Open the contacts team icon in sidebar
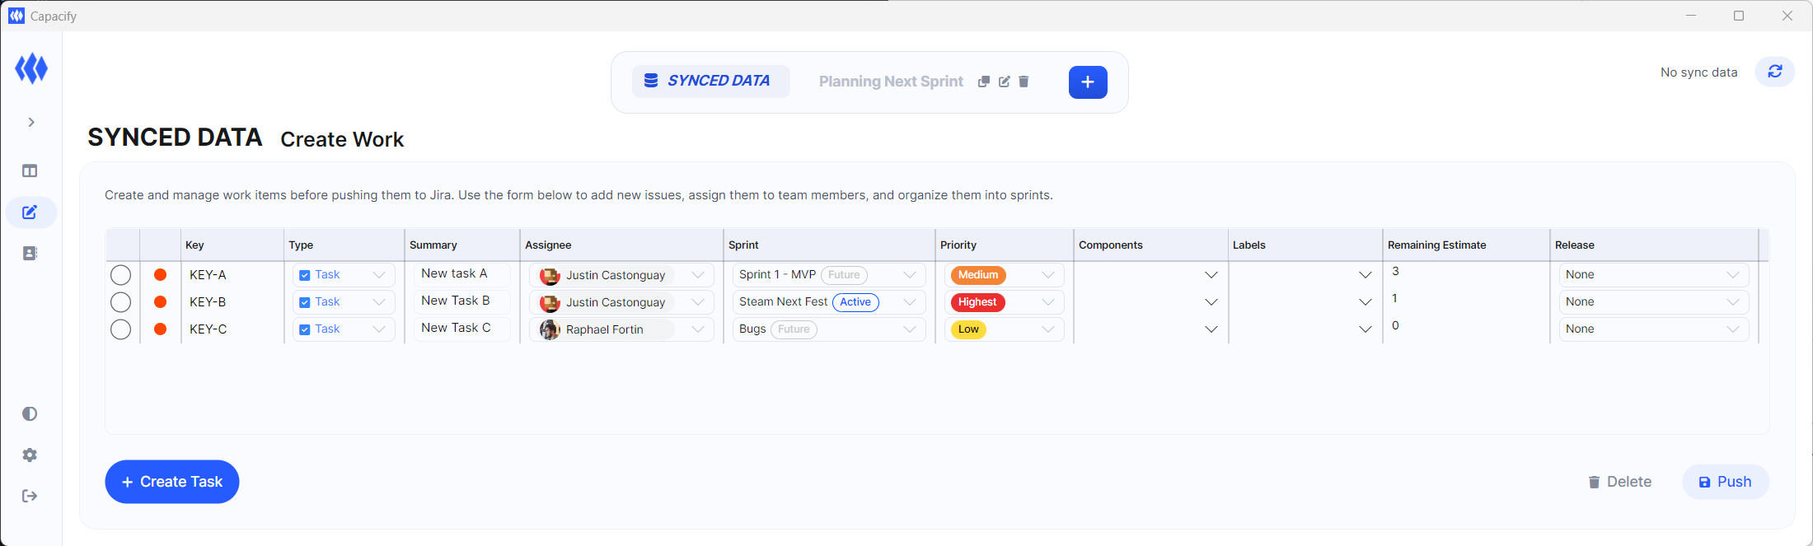The image size is (1813, 546). point(30,254)
